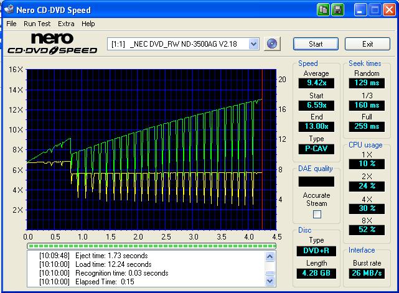Open the File menu
The height and width of the screenshot is (293, 399).
coord(11,24)
